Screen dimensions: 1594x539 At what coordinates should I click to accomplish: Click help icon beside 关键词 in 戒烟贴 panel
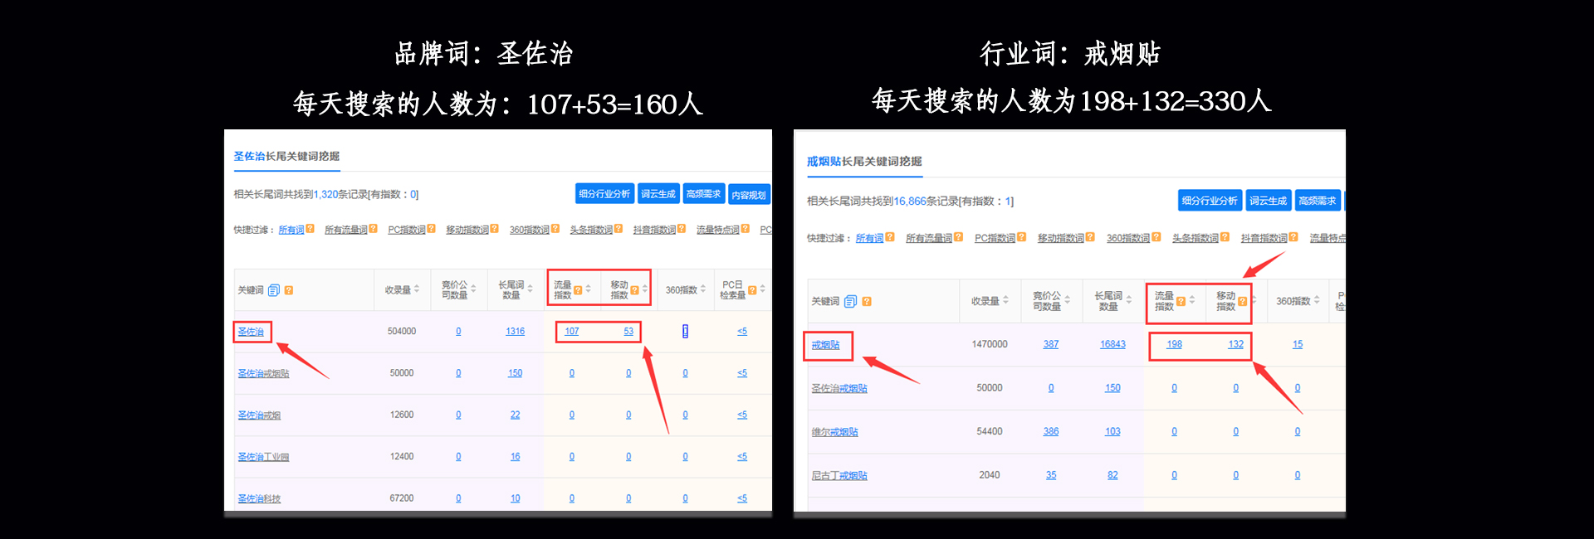click(x=867, y=302)
